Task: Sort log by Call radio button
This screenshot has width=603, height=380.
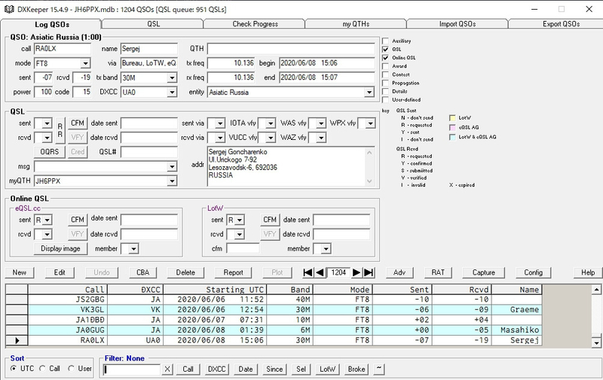Action: pos(43,369)
